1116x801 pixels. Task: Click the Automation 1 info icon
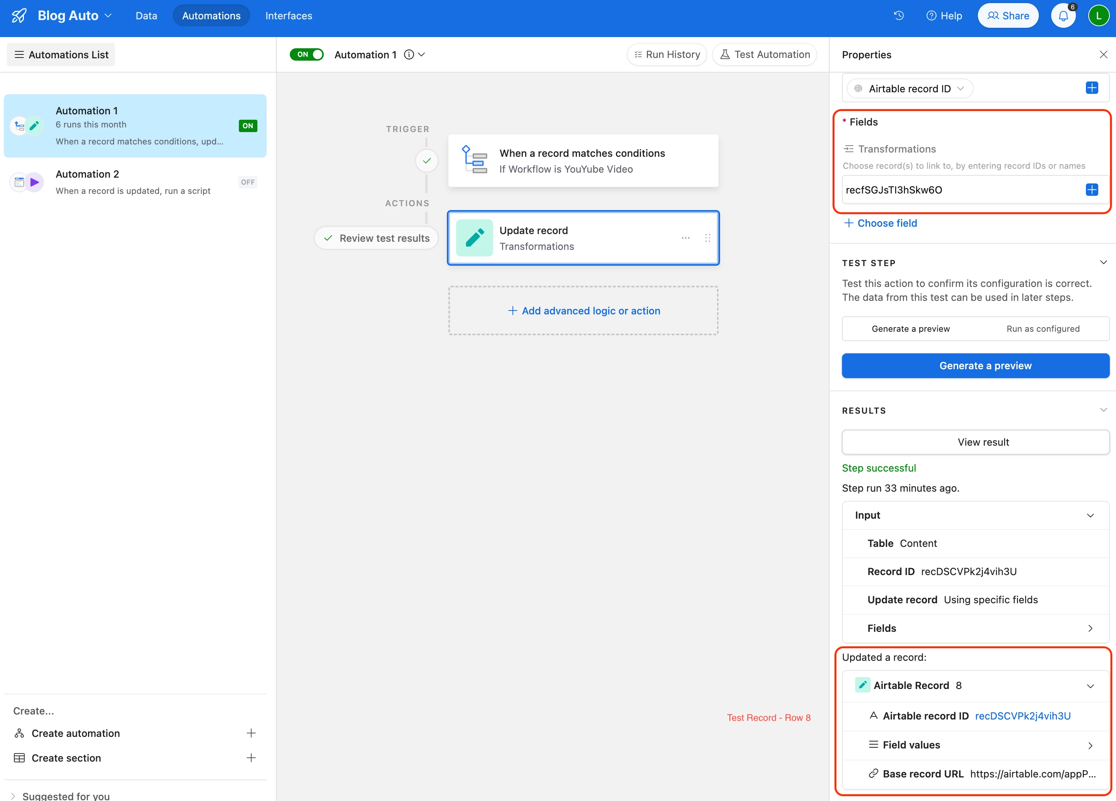click(409, 55)
